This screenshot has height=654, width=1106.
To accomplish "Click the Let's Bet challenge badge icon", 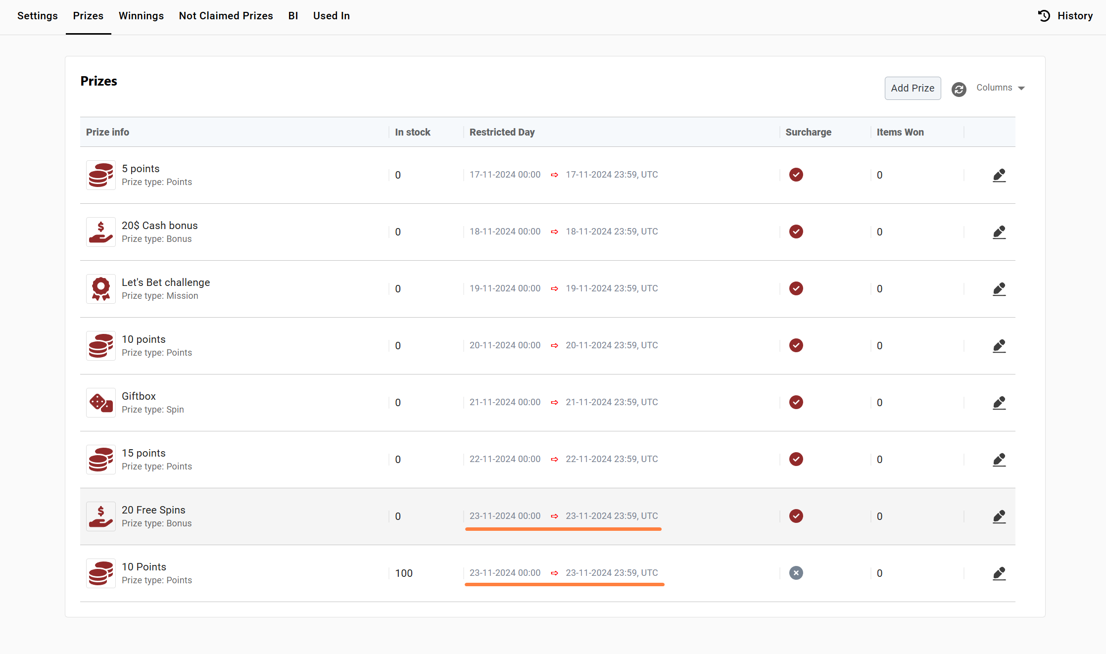I will click(x=101, y=289).
